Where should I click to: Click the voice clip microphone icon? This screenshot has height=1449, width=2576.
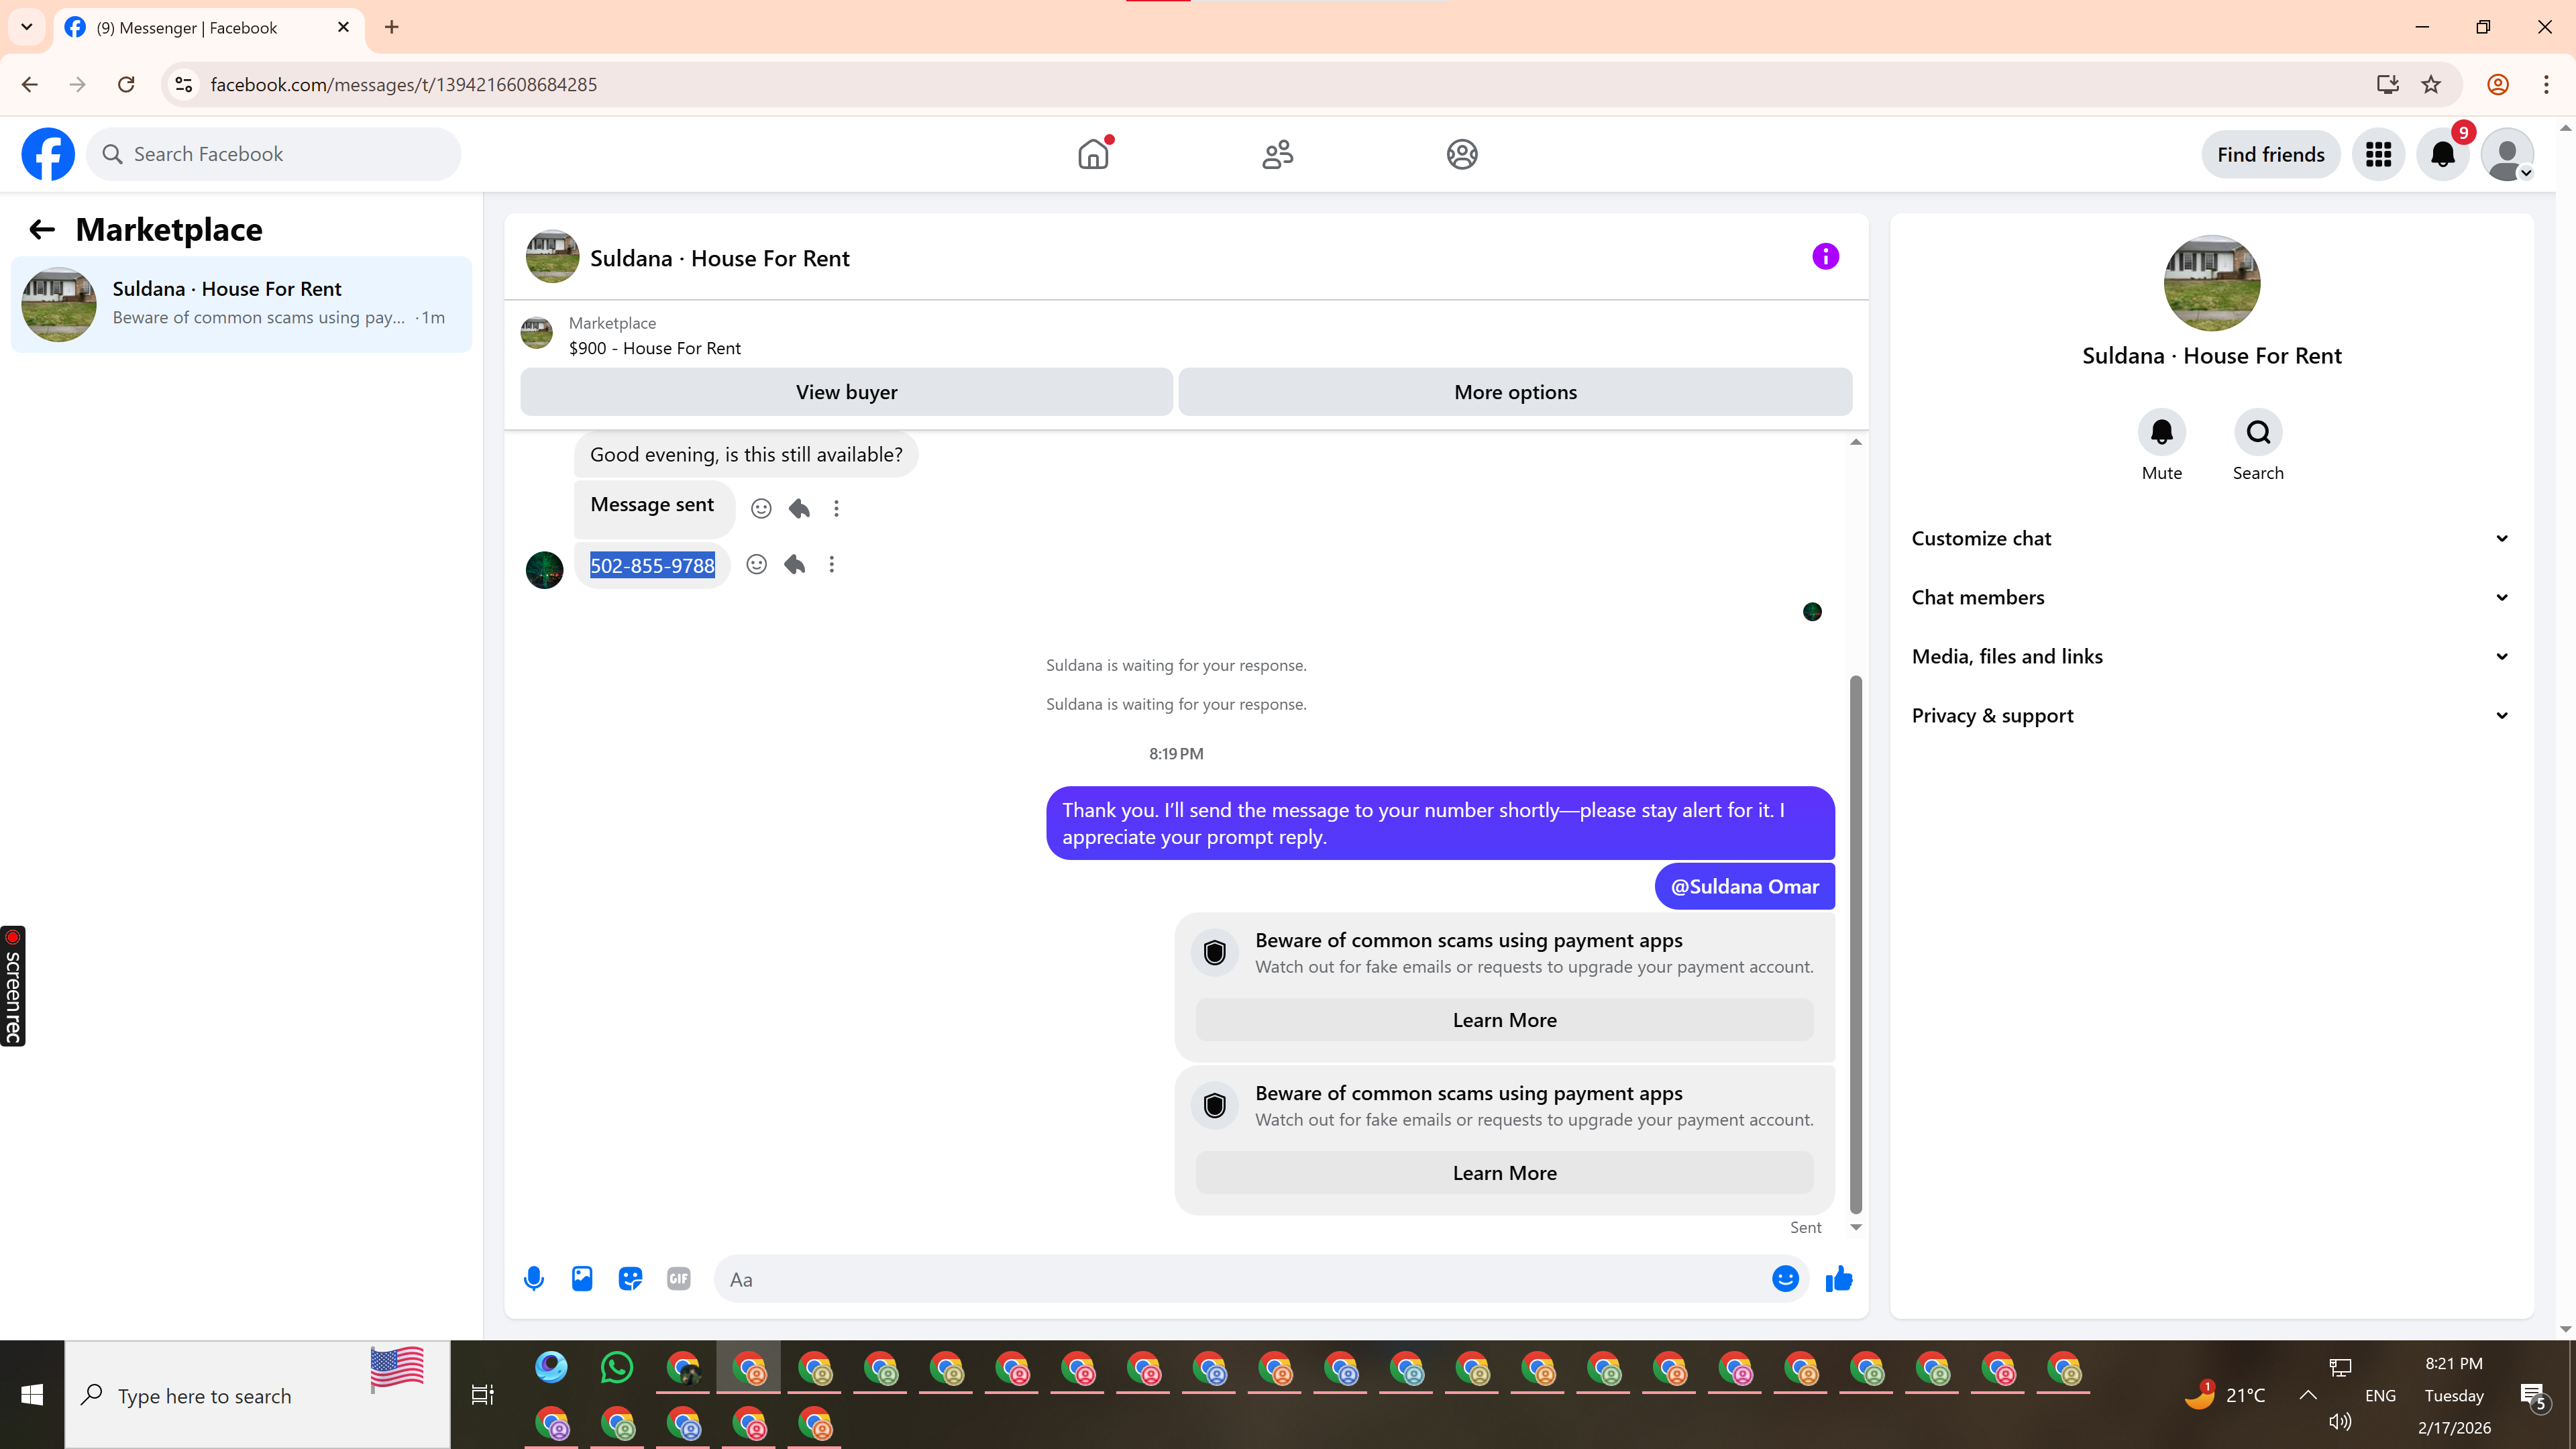coord(534,1279)
